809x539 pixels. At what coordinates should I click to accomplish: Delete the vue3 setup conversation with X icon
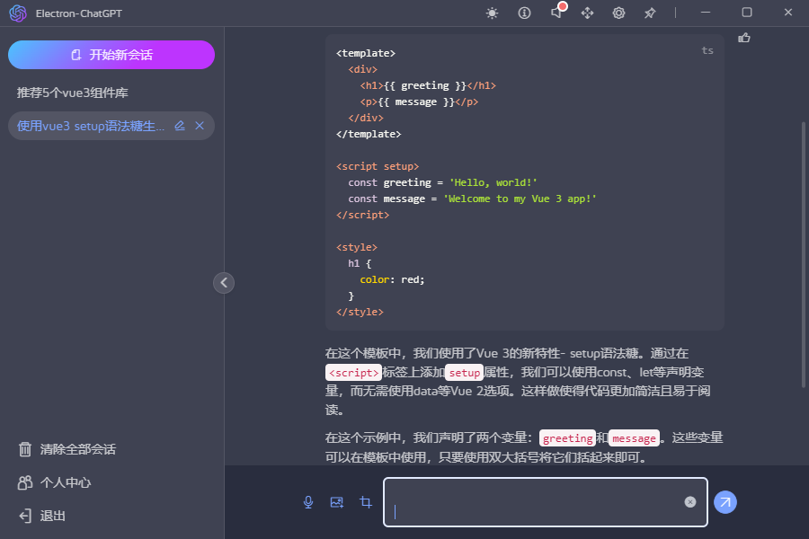tap(200, 126)
